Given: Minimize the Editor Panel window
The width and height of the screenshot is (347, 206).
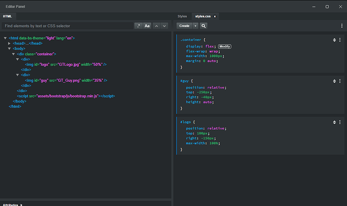Looking at the screenshot, I should click(x=314, y=7).
